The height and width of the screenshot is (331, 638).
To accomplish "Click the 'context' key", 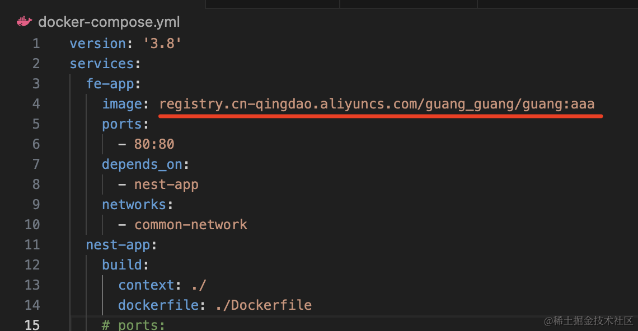I will click(x=146, y=285).
